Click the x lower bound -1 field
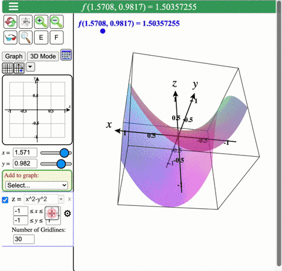The height and width of the screenshot is (271, 282). [21, 211]
